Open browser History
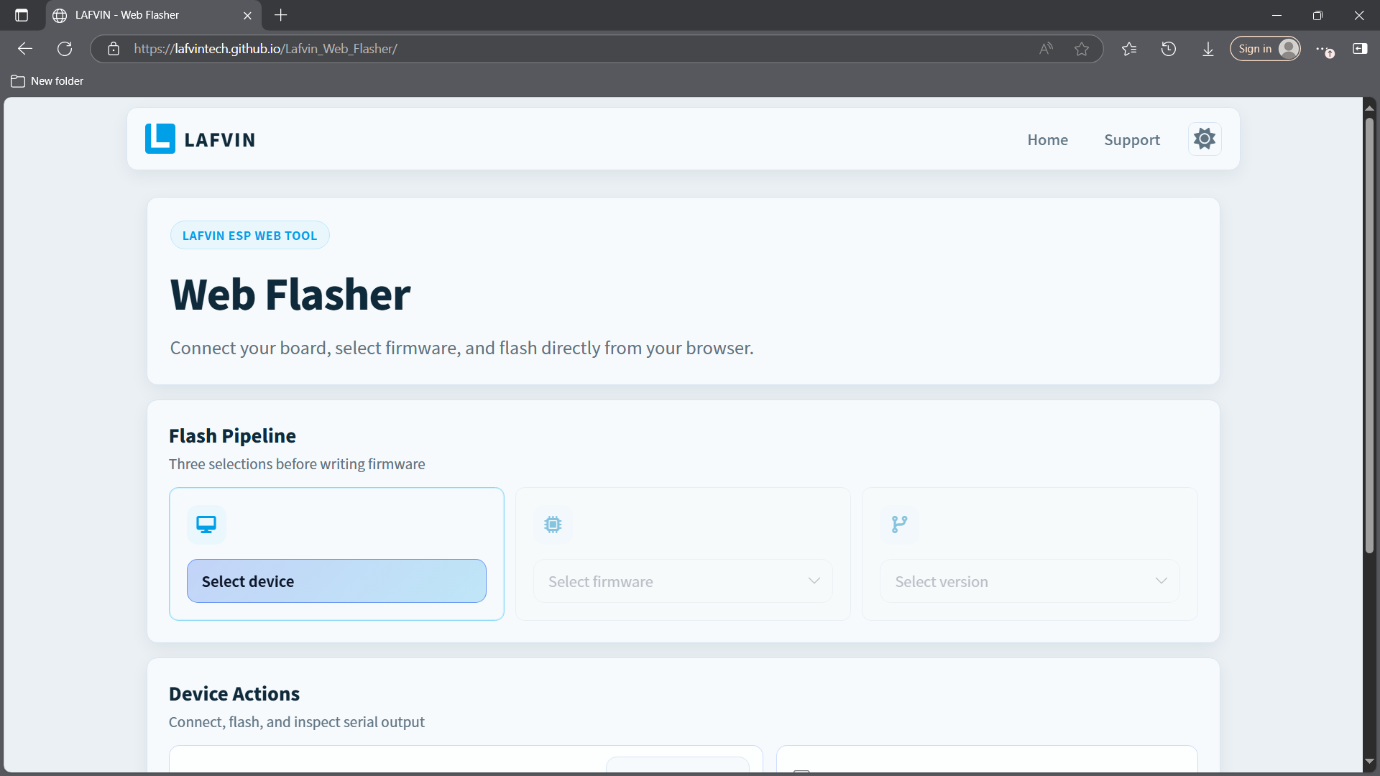This screenshot has height=776, width=1380. [x=1169, y=49]
